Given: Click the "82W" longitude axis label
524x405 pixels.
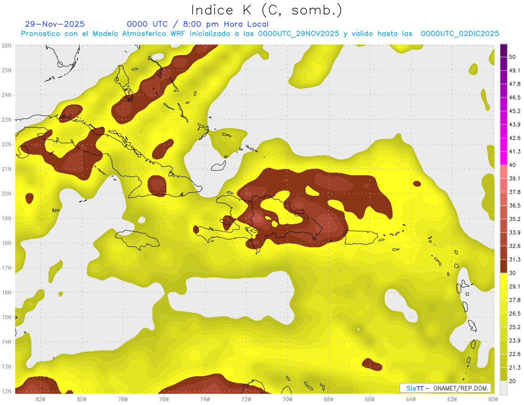Looking at the screenshot, I should (x=41, y=399).
